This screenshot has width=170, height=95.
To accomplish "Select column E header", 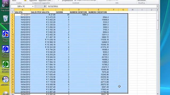I will [99, 10].
